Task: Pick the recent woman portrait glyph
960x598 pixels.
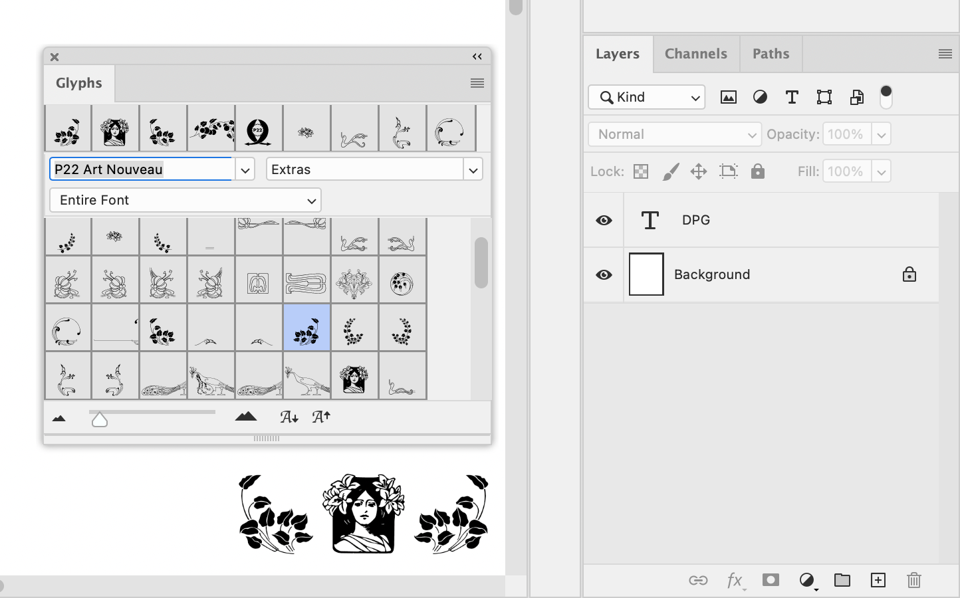Action: 115,128
